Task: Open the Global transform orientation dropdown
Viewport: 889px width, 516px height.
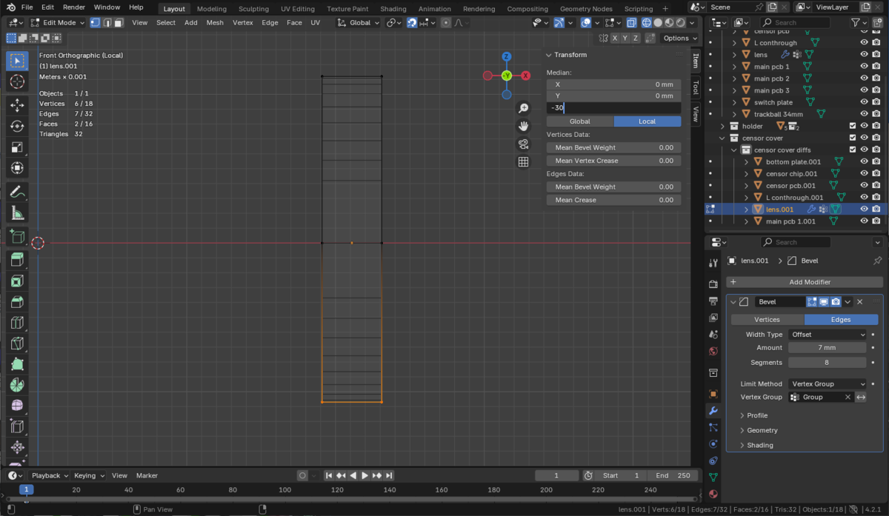Action: 359,22
